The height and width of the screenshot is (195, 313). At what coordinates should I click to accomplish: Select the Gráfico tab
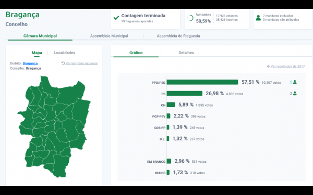tap(136, 53)
